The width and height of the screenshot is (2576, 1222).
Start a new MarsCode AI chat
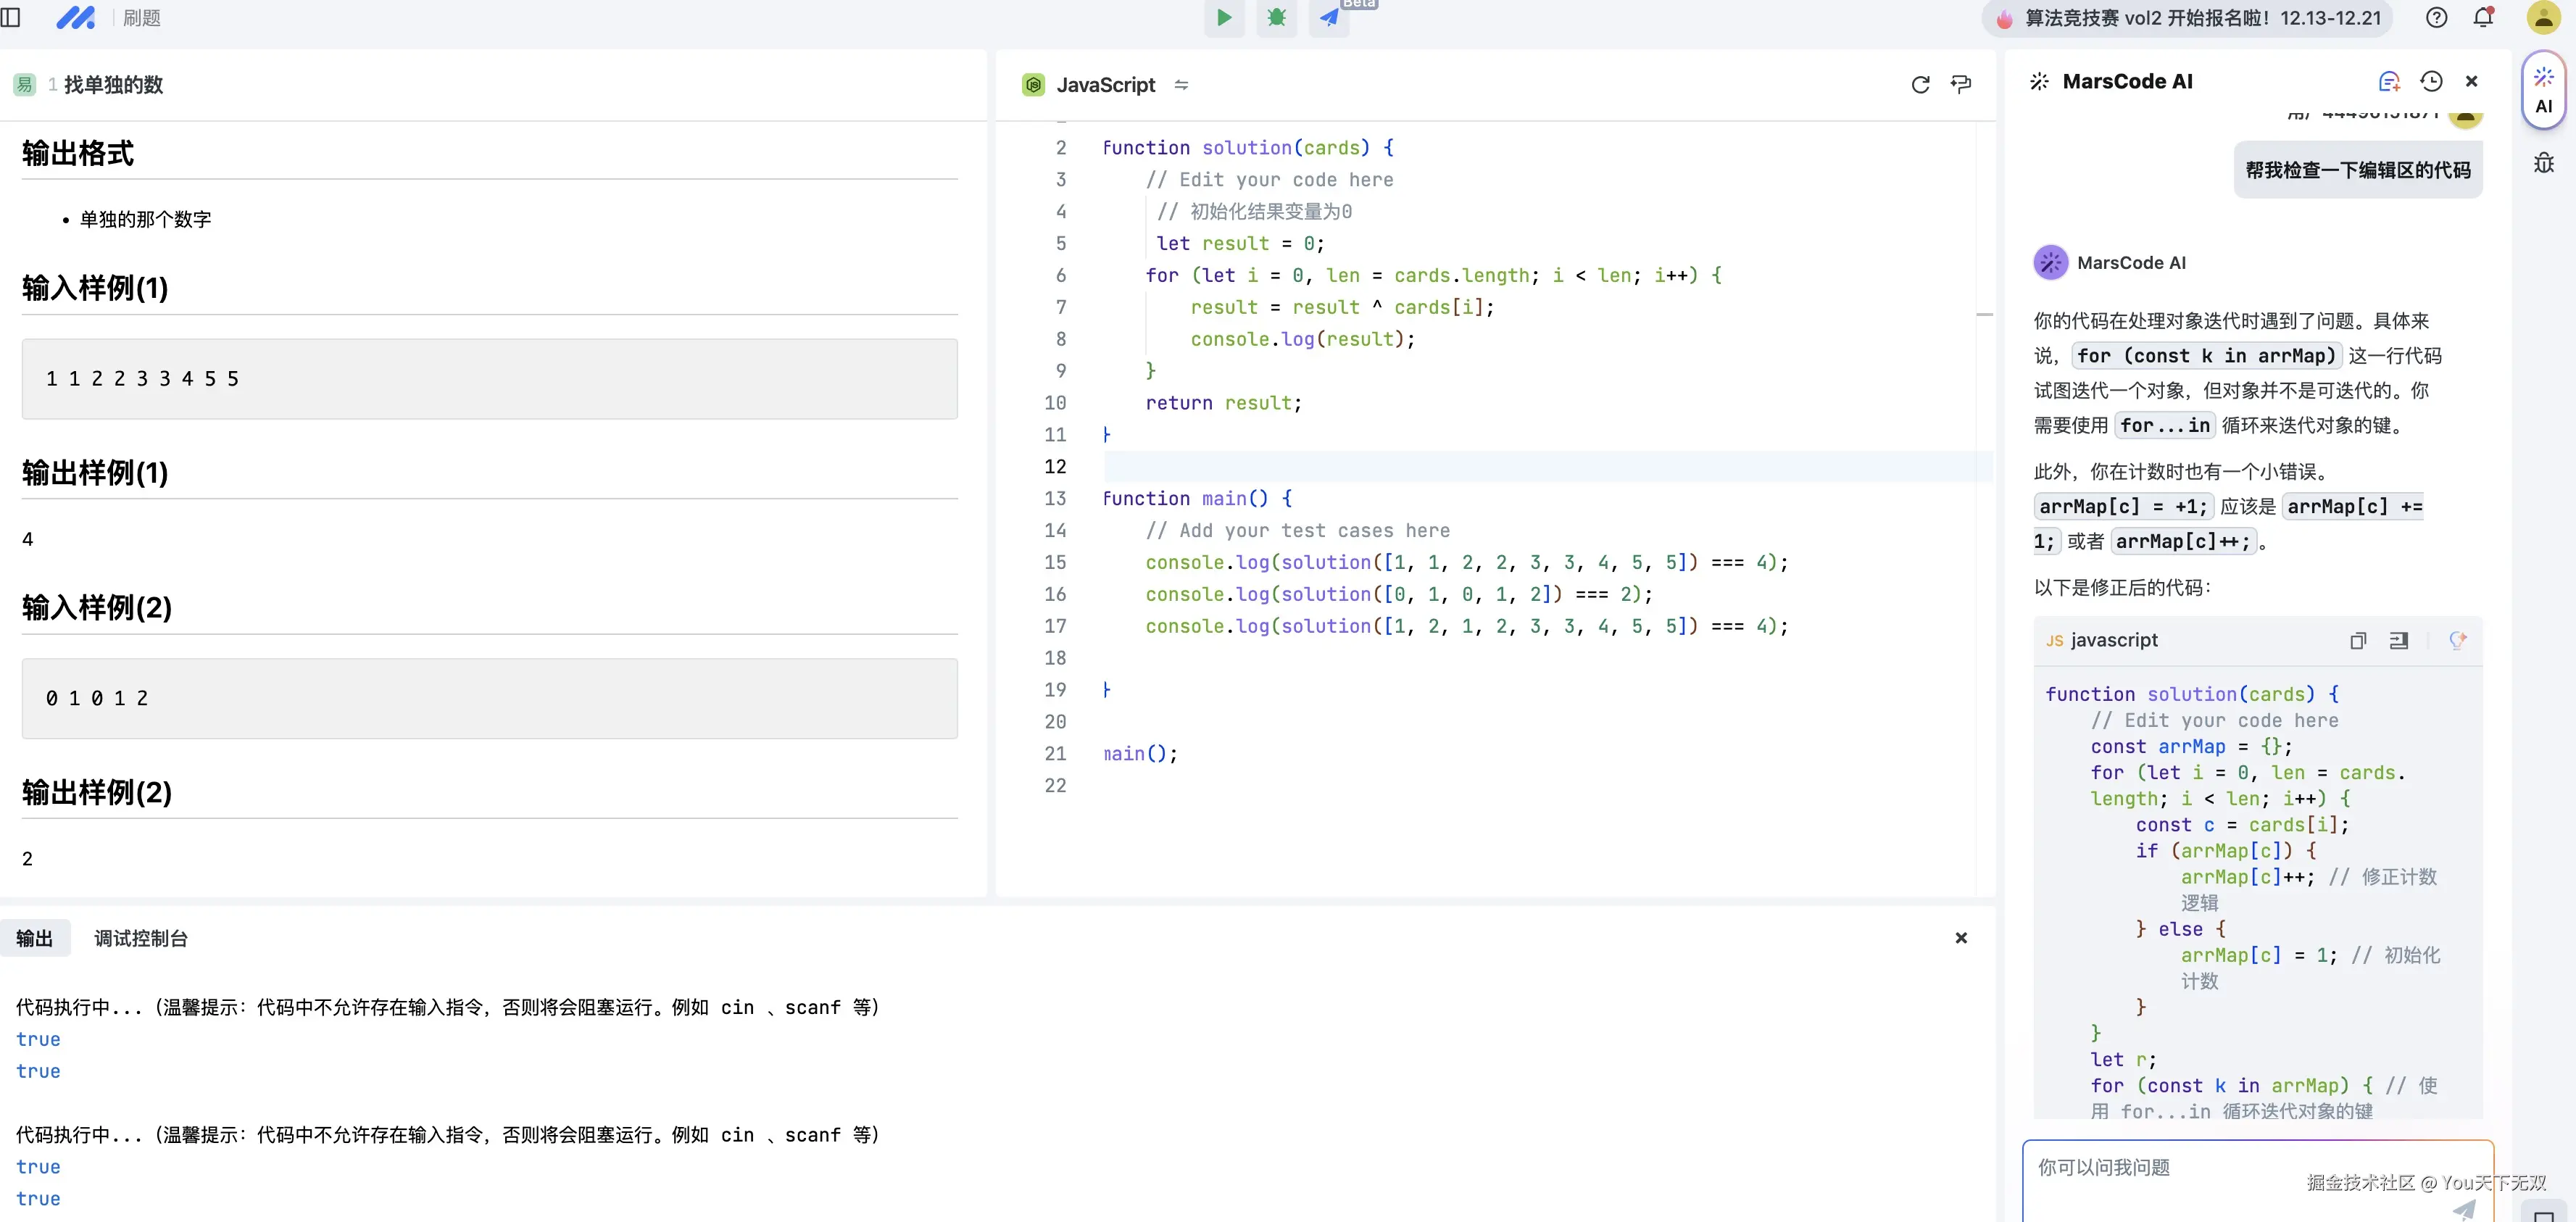pos(2389,82)
